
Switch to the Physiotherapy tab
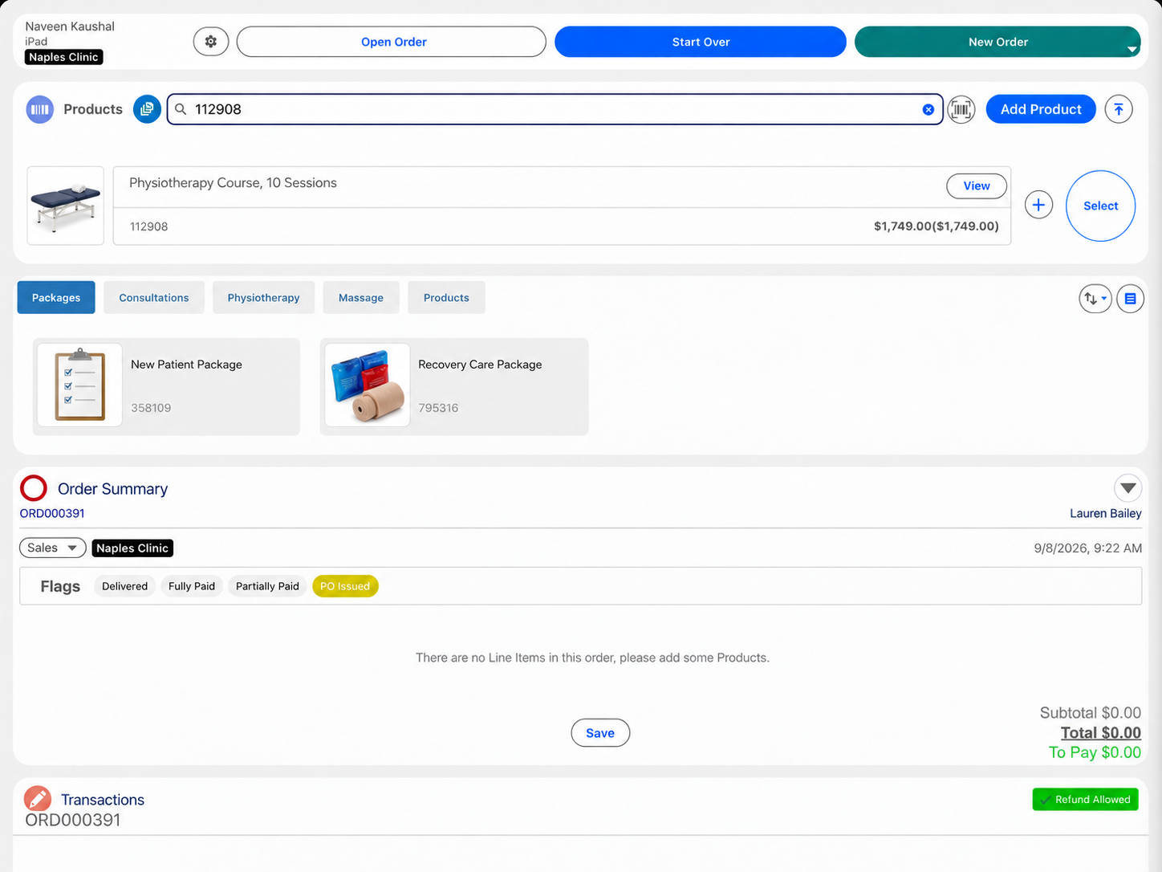click(x=263, y=297)
